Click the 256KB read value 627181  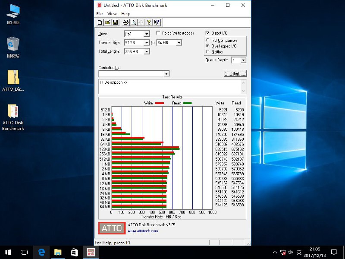pos(238,154)
